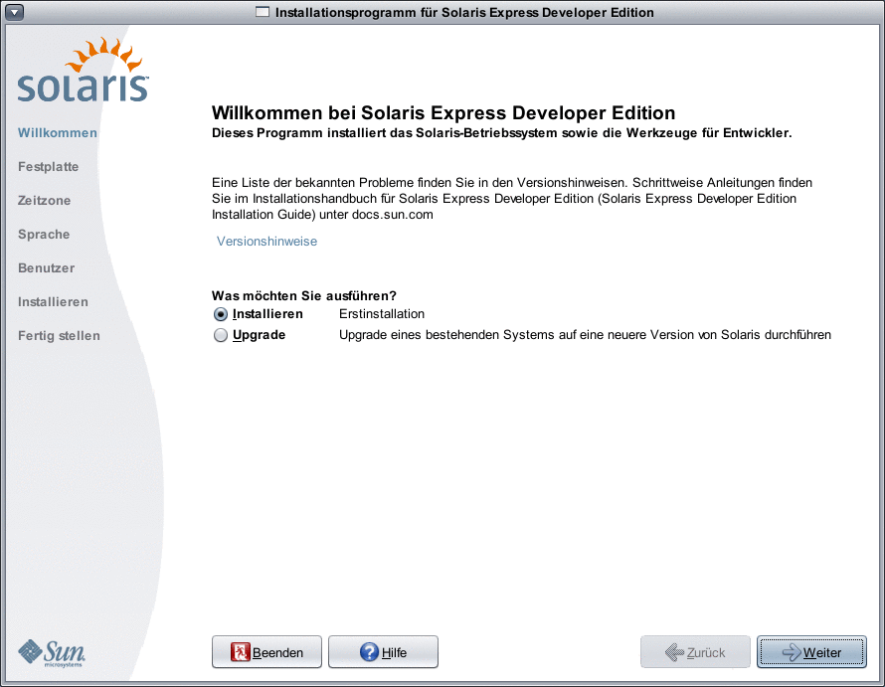The height and width of the screenshot is (687, 885).
Task: Select the Sprache step in sidebar
Action: tap(44, 235)
